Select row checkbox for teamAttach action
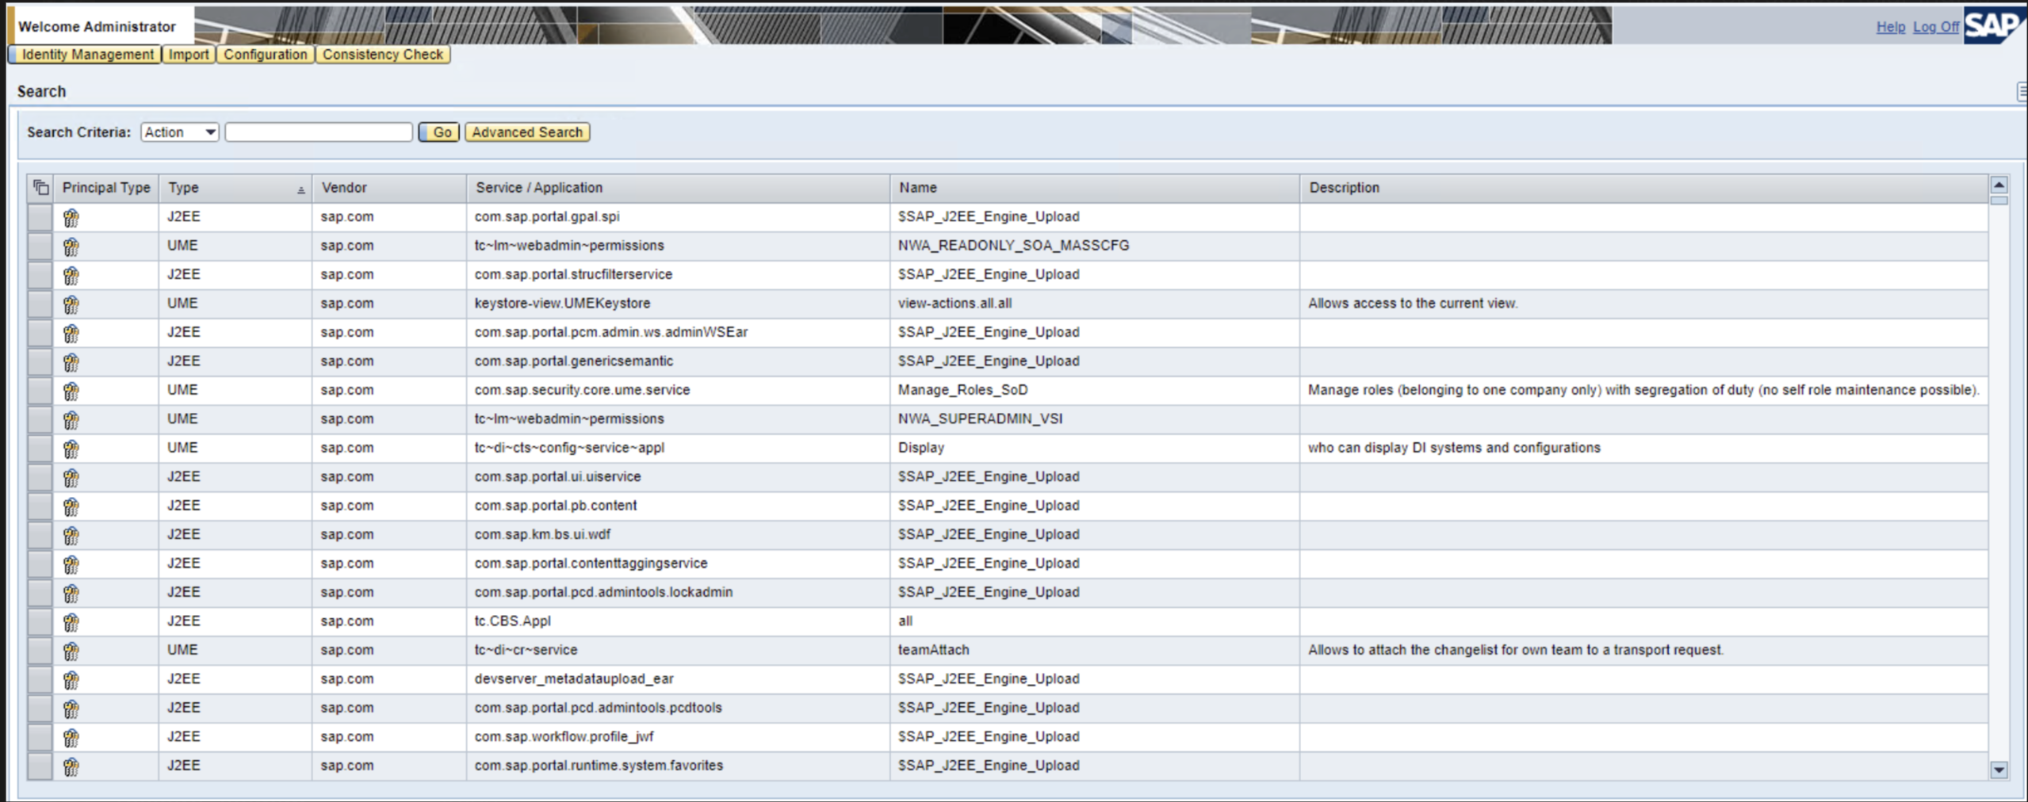Image resolution: width=2028 pixels, height=802 pixels. pyautogui.click(x=40, y=651)
